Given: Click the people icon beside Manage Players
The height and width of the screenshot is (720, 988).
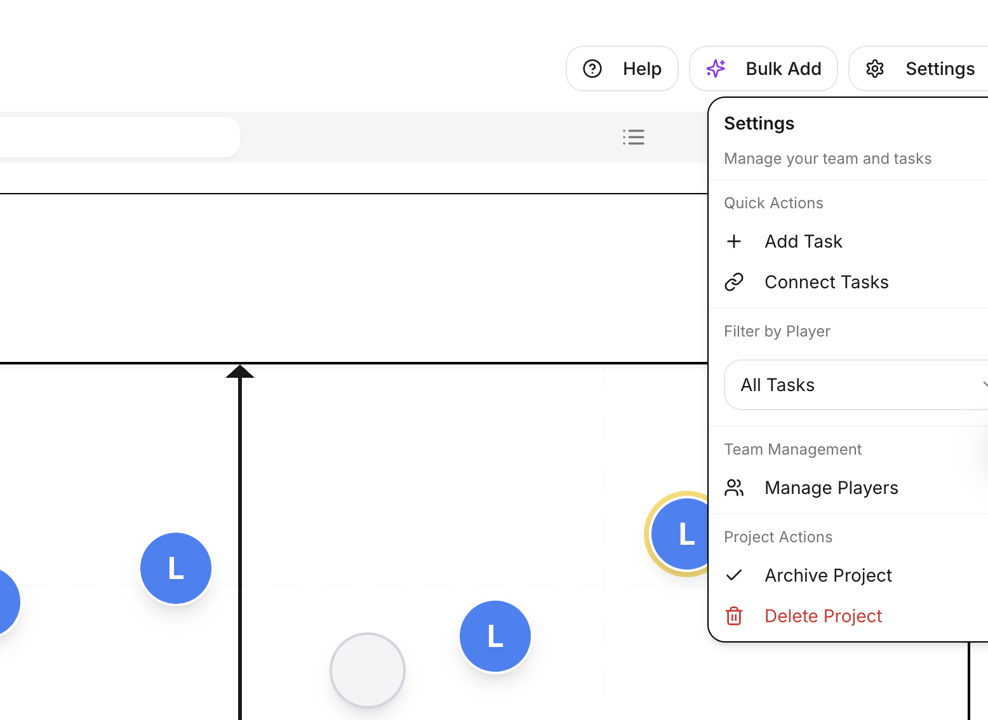Looking at the screenshot, I should pos(734,488).
